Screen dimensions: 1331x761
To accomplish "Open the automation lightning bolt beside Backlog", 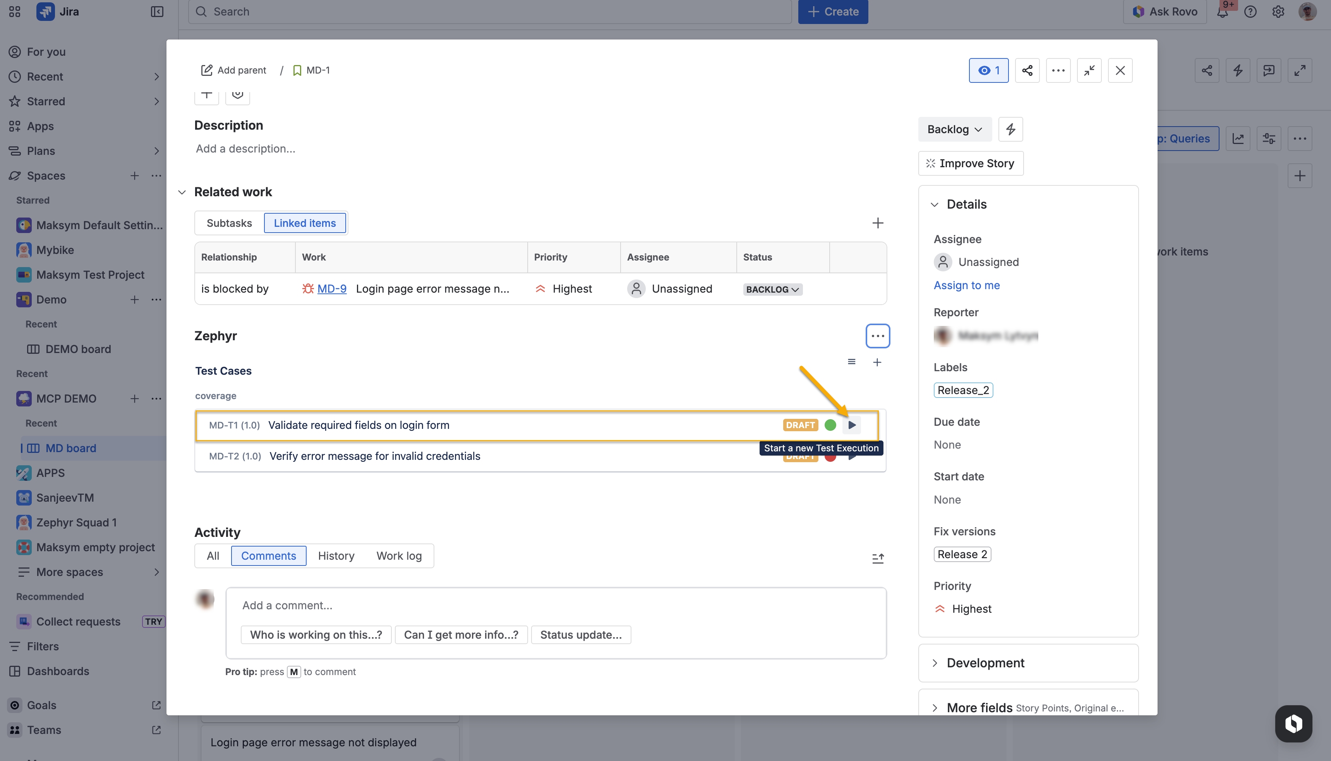I will (1010, 129).
